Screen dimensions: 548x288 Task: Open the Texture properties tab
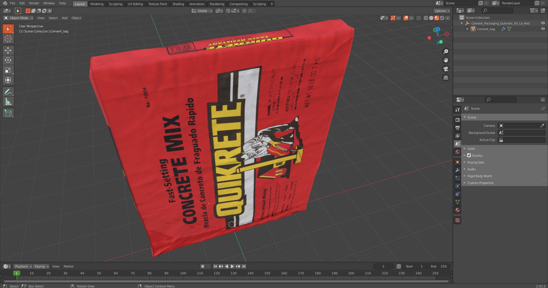click(x=458, y=220)
